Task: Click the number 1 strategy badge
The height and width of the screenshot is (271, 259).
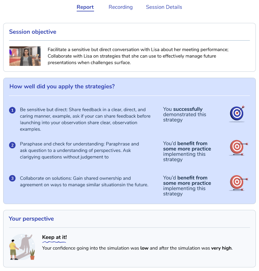Action: tap(12, 110)
